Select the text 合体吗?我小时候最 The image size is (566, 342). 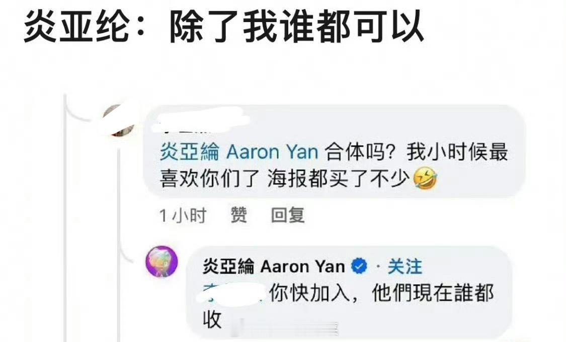(x=417, y=152)
